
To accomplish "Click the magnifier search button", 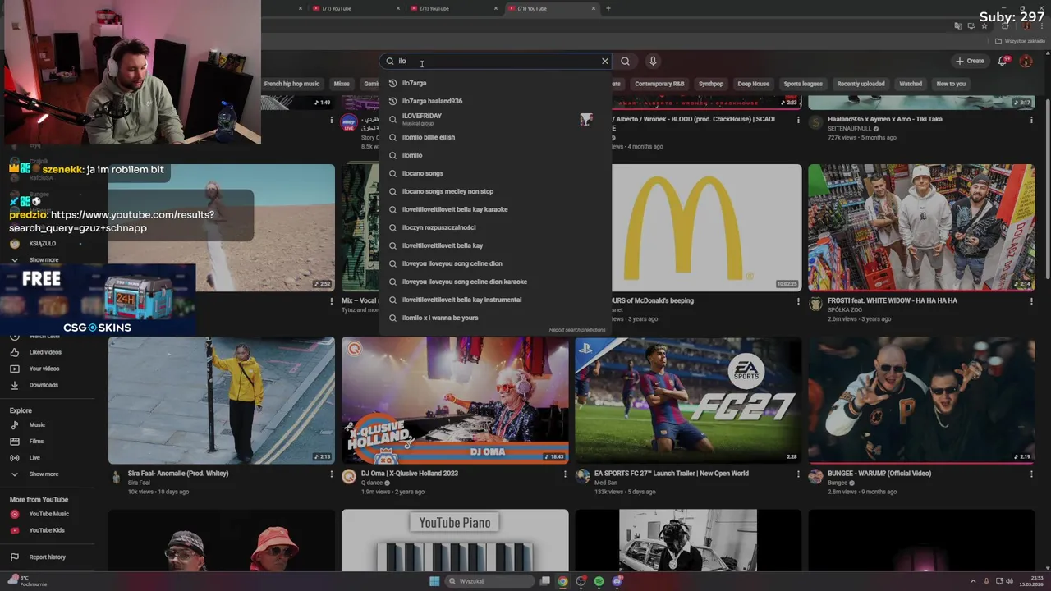I will click(x=626, y=61).
